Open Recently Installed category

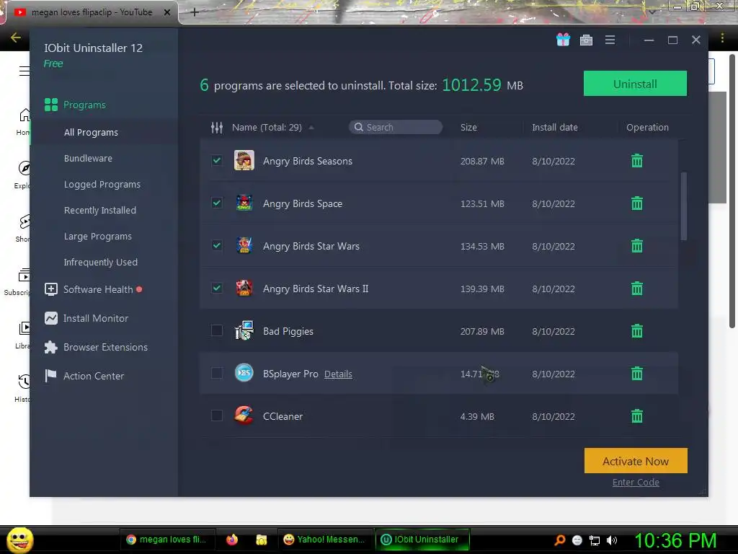click(99, 210)
